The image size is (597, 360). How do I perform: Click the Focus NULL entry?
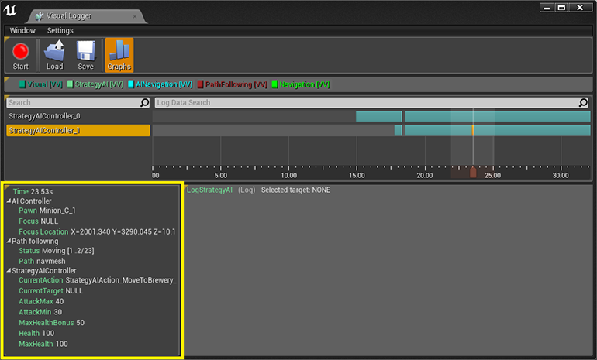tap(39, 221)
